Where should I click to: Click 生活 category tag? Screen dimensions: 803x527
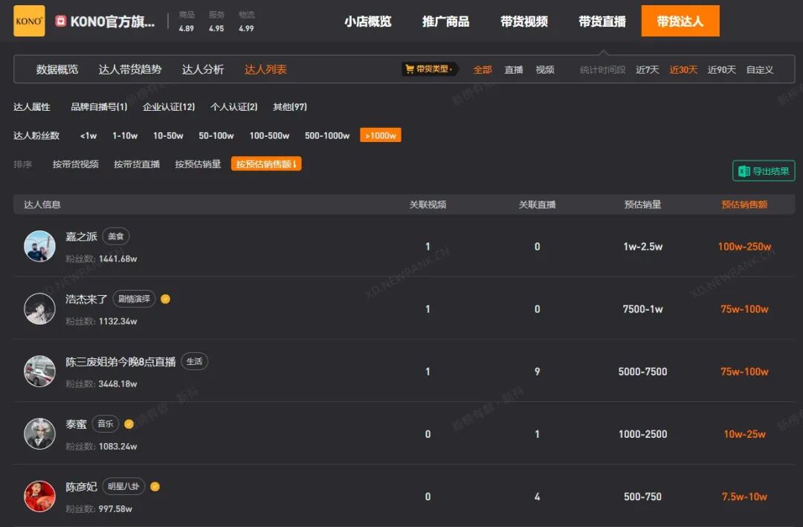click(x=195, y=361)
